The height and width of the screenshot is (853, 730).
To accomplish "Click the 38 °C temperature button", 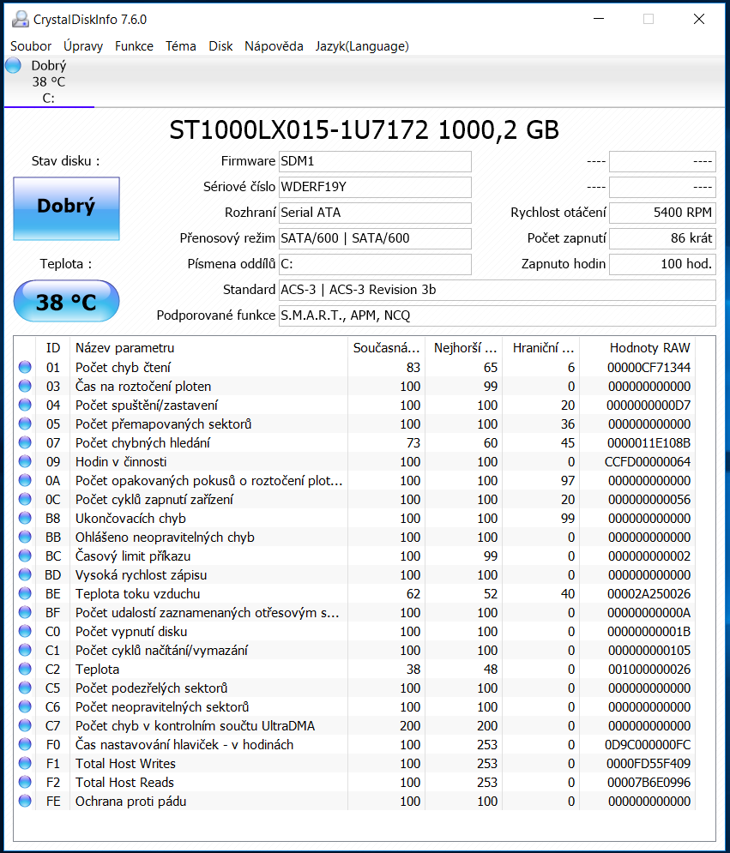I will [66, 302].
